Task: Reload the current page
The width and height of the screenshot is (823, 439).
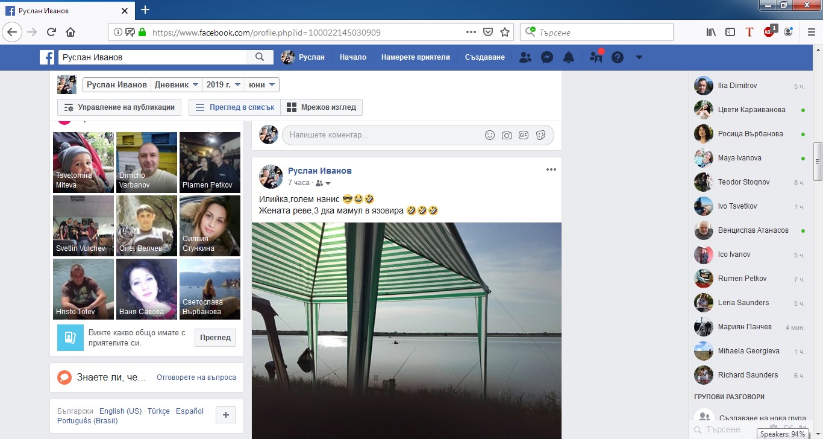Action: pos(51,32)
